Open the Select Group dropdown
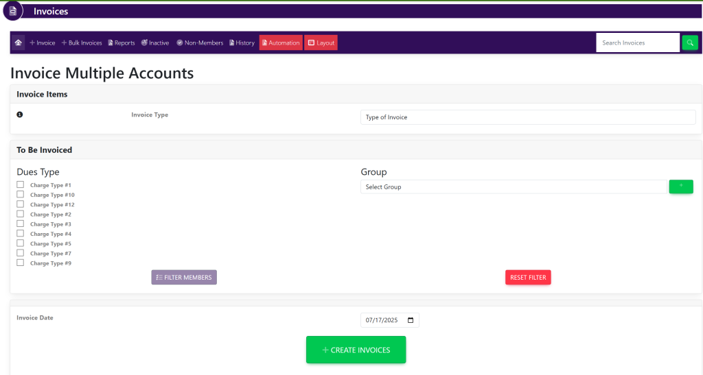This screenshot has height=375, width=703. [513, 186]
